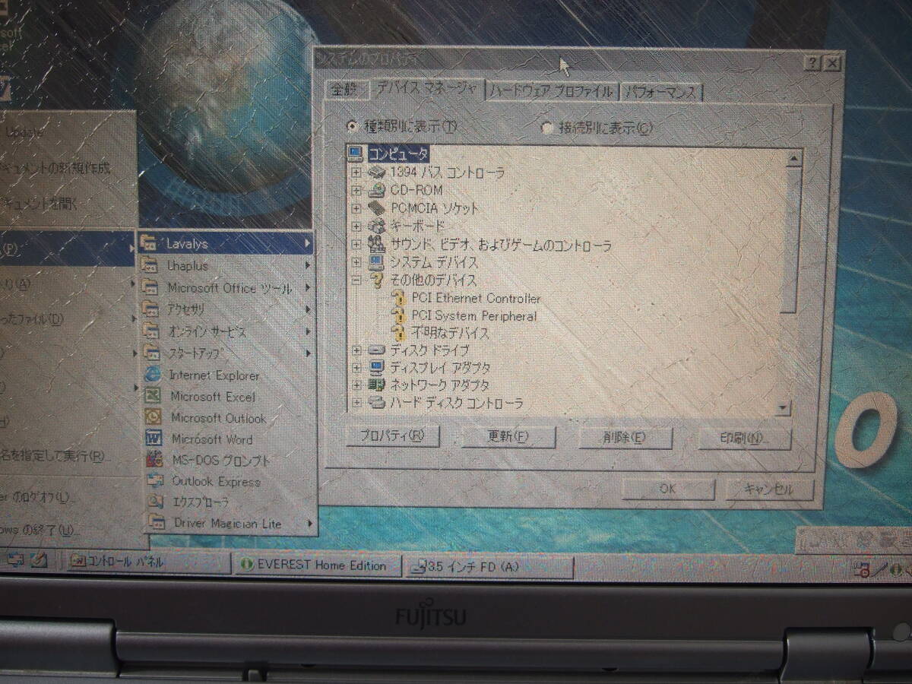The width and height of the screenshot is (912, 684).
Task: Click the device list scroll up arrow
Action: click(x=793, y=159)
